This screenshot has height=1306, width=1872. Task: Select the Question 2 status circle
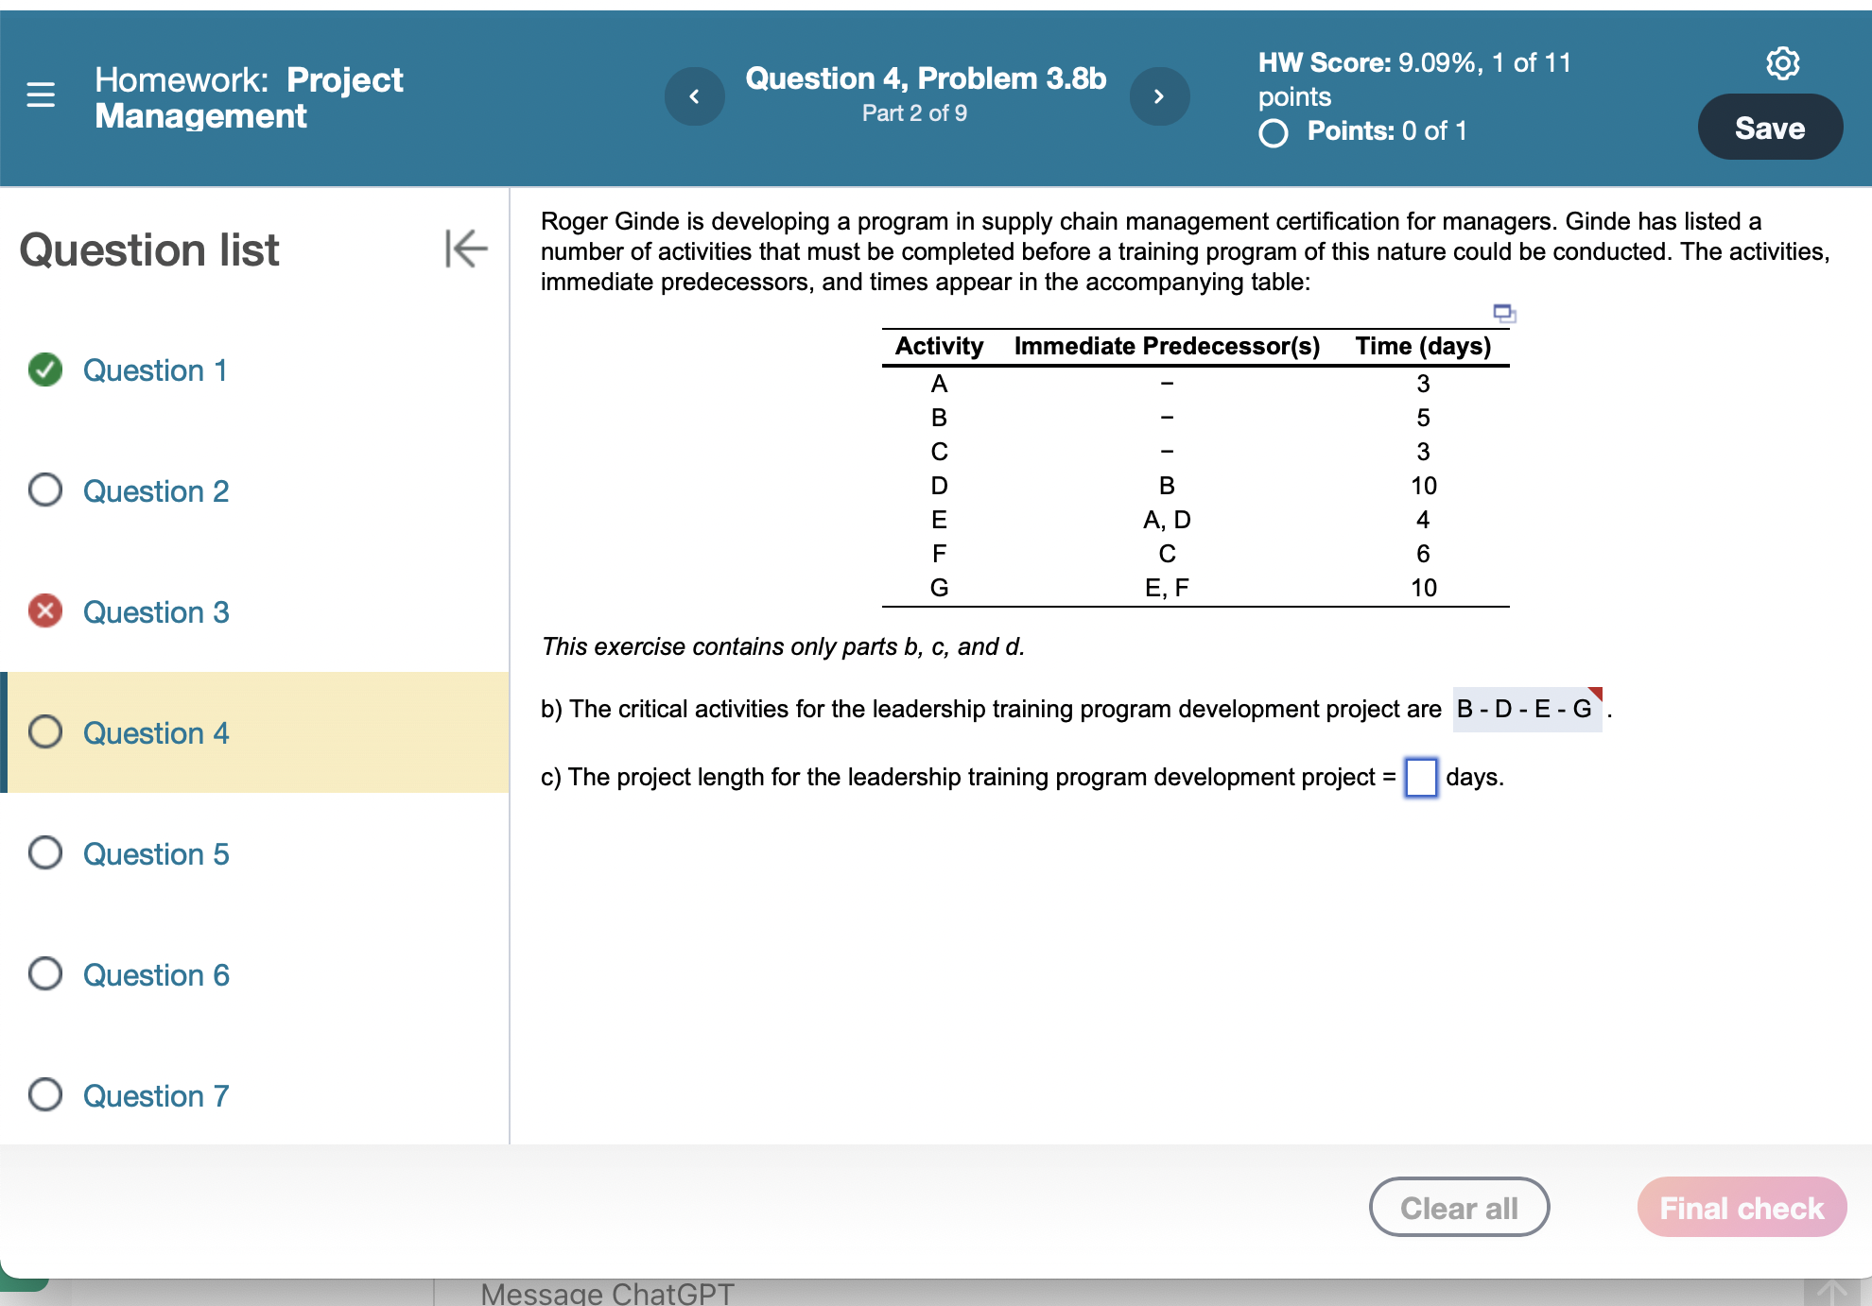pos(45,490)
